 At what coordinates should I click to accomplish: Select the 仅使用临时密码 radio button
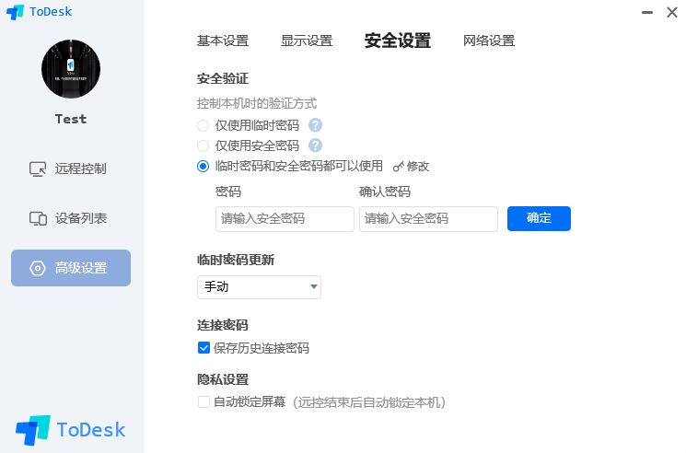pos(203,126)
